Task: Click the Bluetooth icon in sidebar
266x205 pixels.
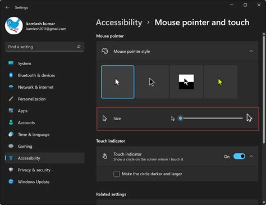Action: tap(11, 75)
